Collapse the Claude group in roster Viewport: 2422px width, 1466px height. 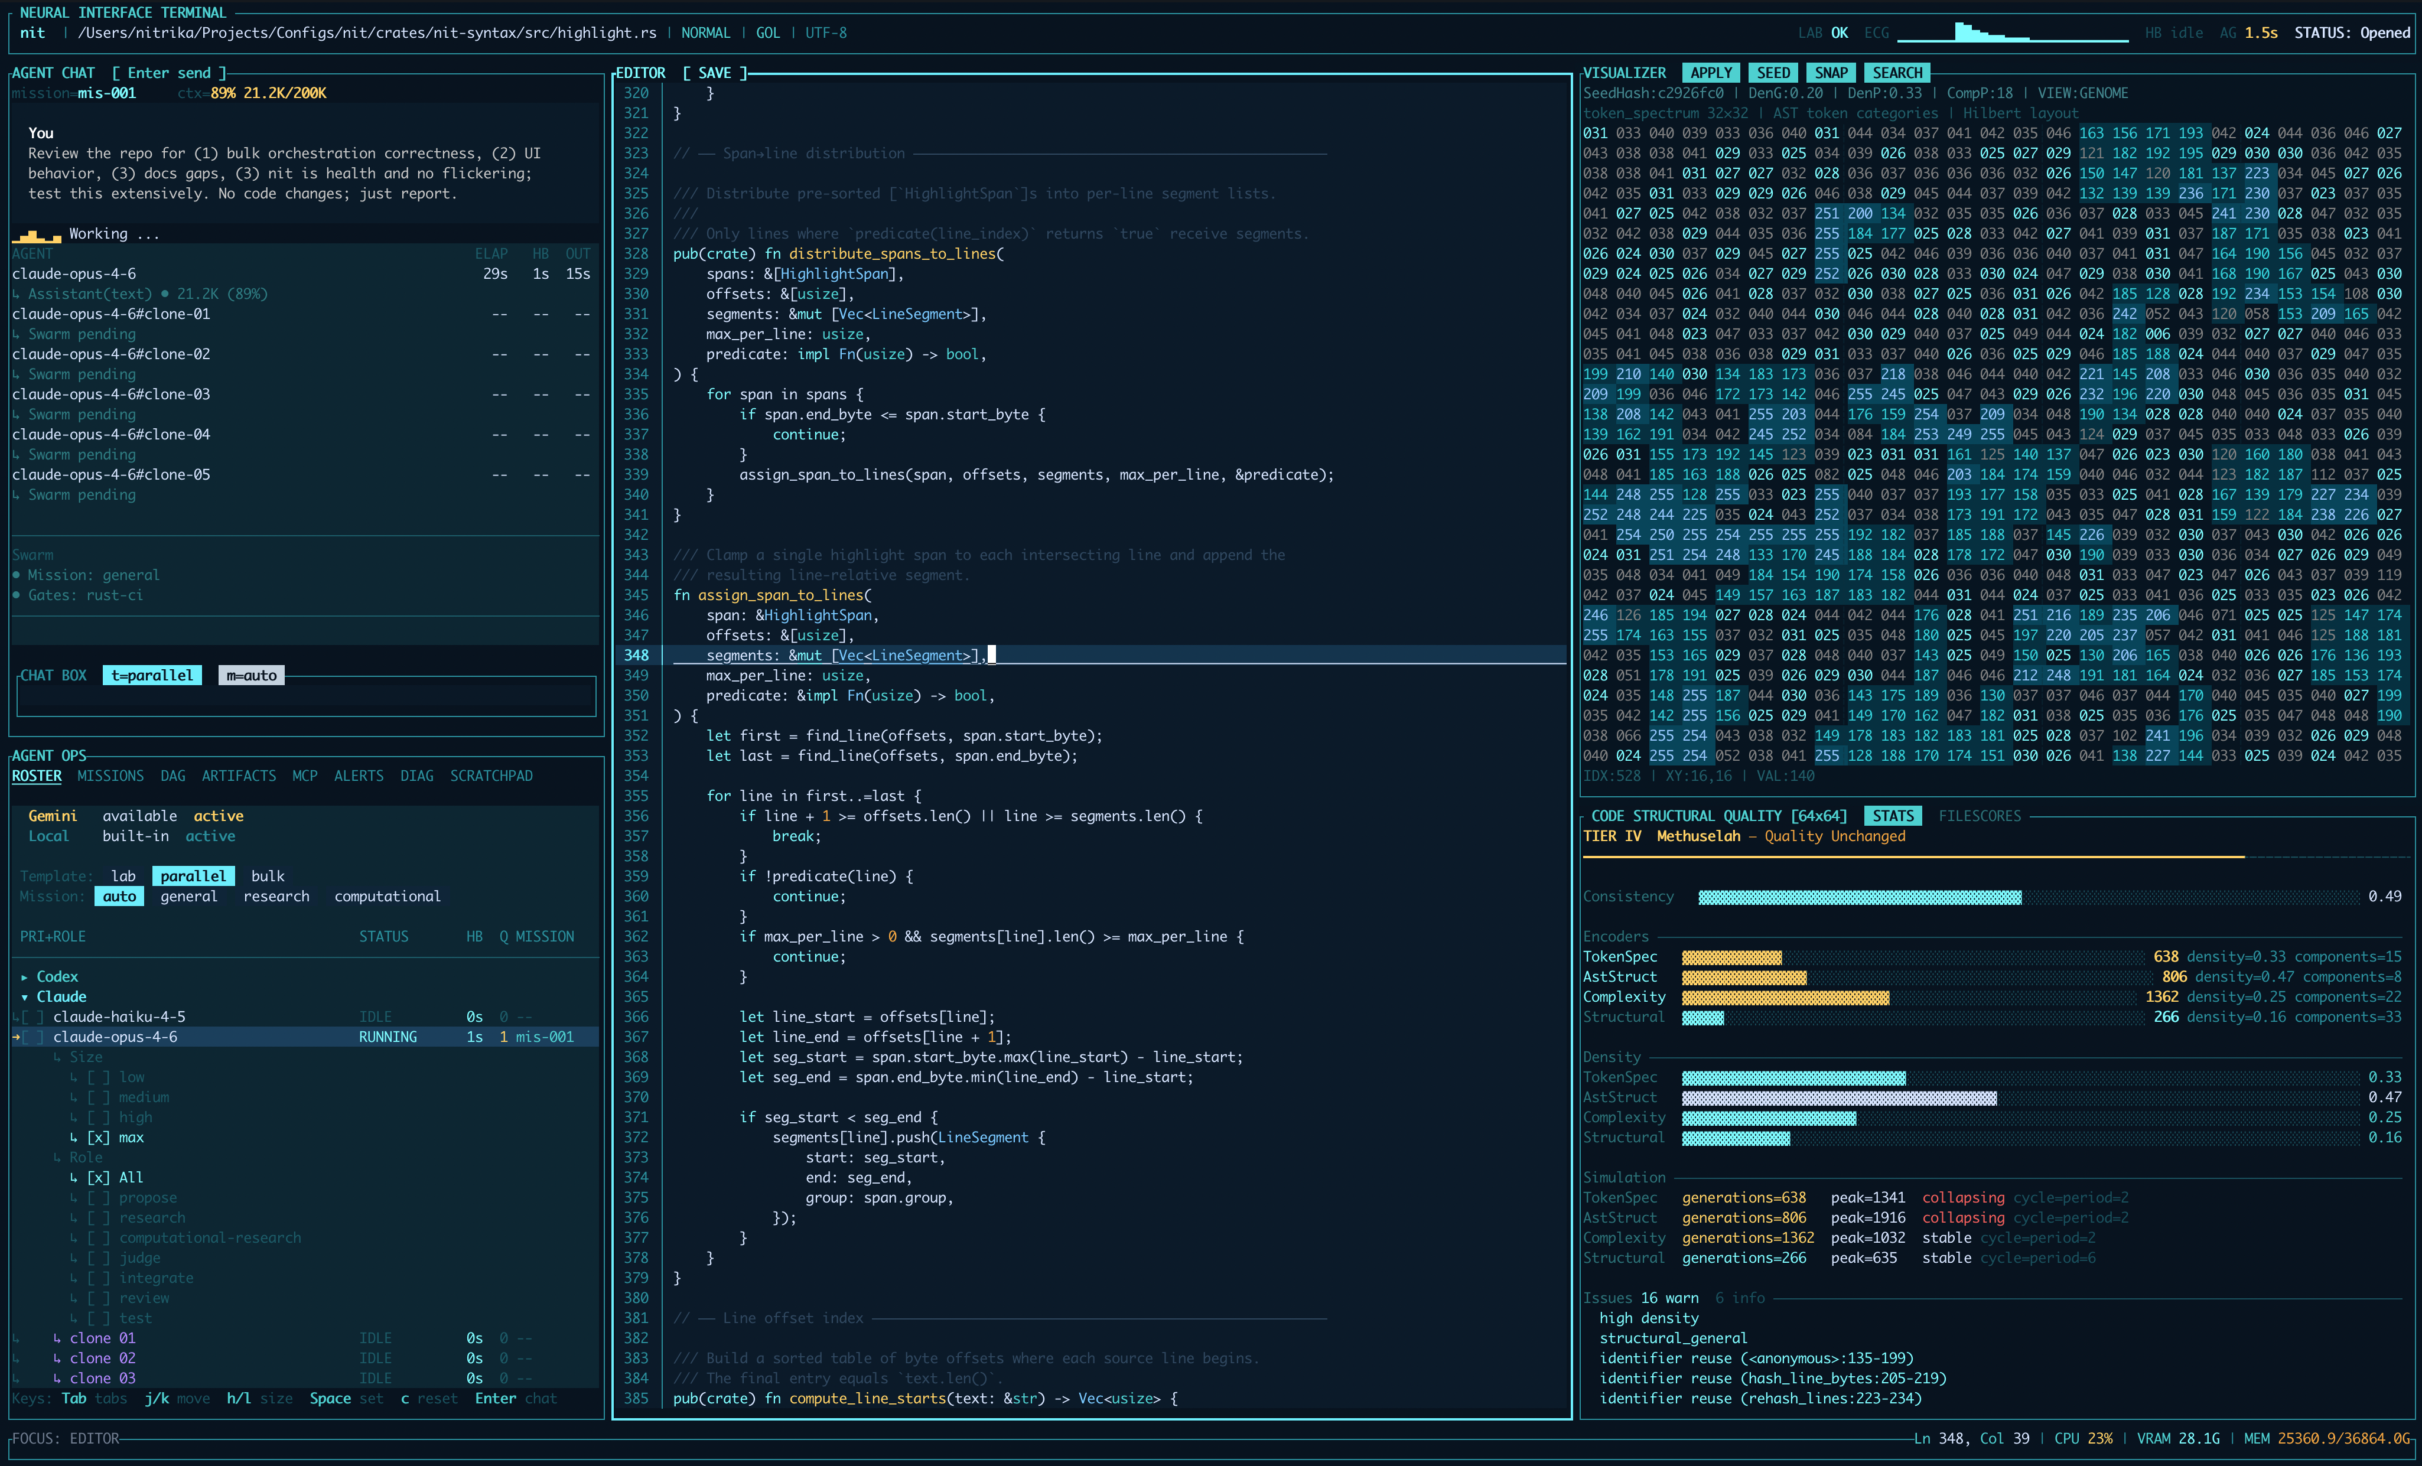click(25, 996)
